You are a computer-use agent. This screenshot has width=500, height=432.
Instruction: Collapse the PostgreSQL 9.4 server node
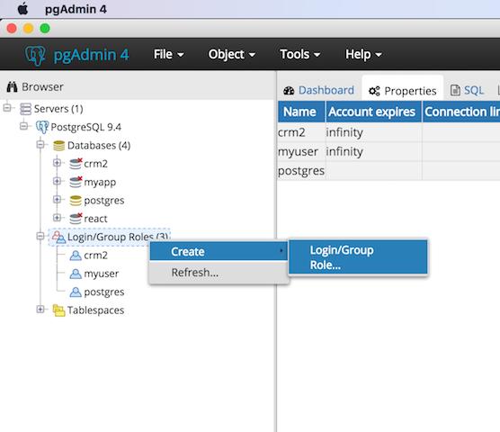23,126
